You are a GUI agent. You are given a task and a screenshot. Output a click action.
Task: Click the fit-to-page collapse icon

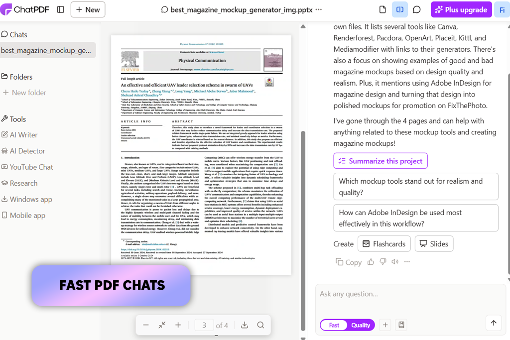pos(162,325)
